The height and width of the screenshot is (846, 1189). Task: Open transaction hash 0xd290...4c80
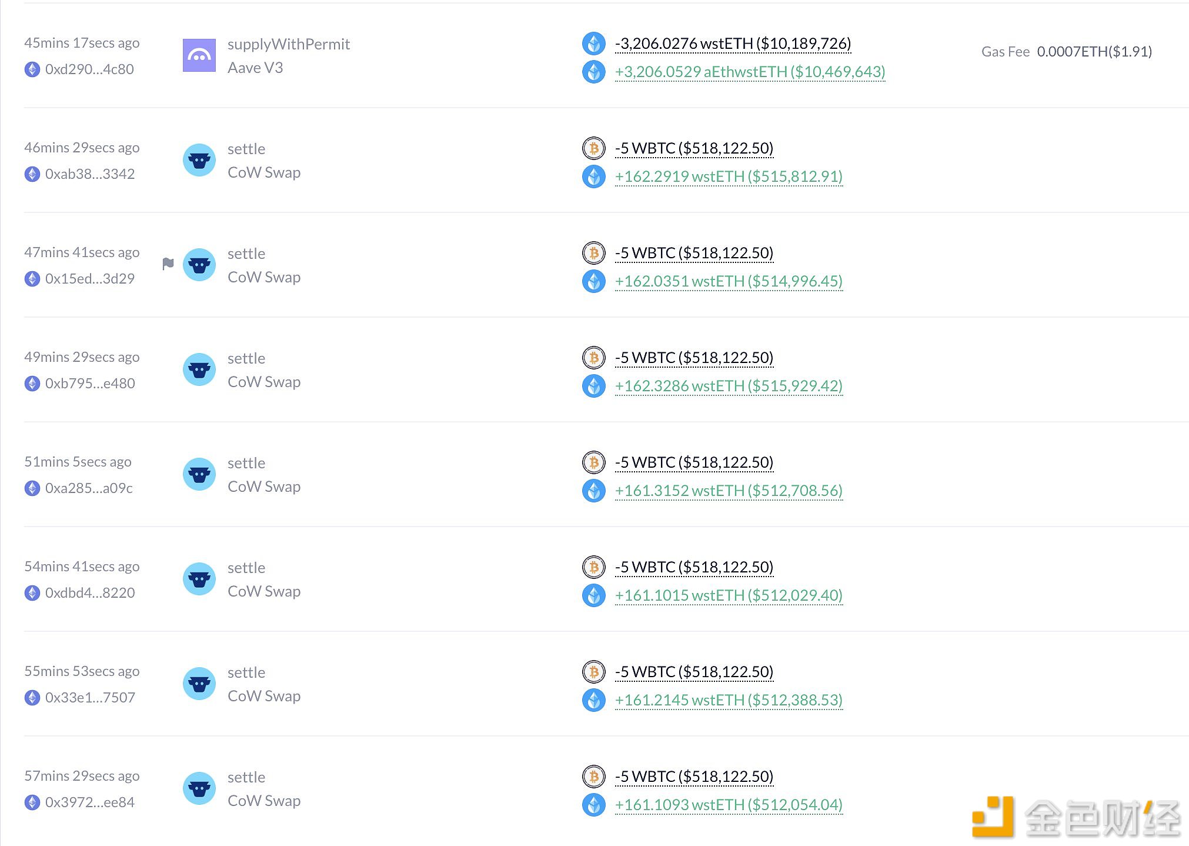pyautogui.click(x=89, y=69)
